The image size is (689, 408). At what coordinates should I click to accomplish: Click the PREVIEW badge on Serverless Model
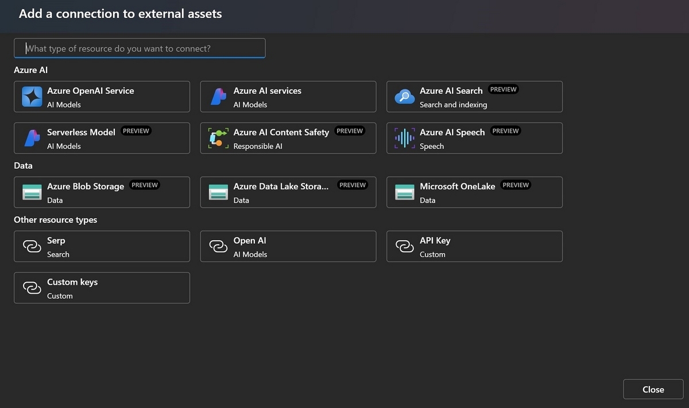pyautogui.click(x=136, y=131)
